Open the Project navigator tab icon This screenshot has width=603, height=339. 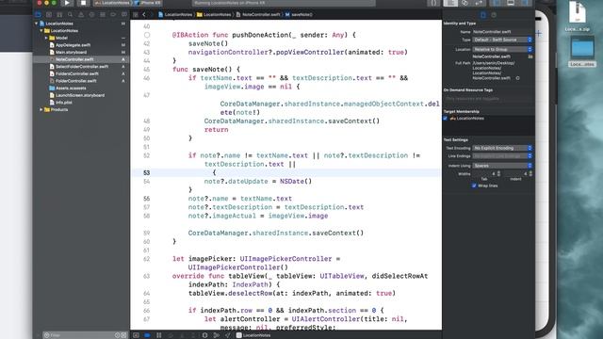coord(38,15)
